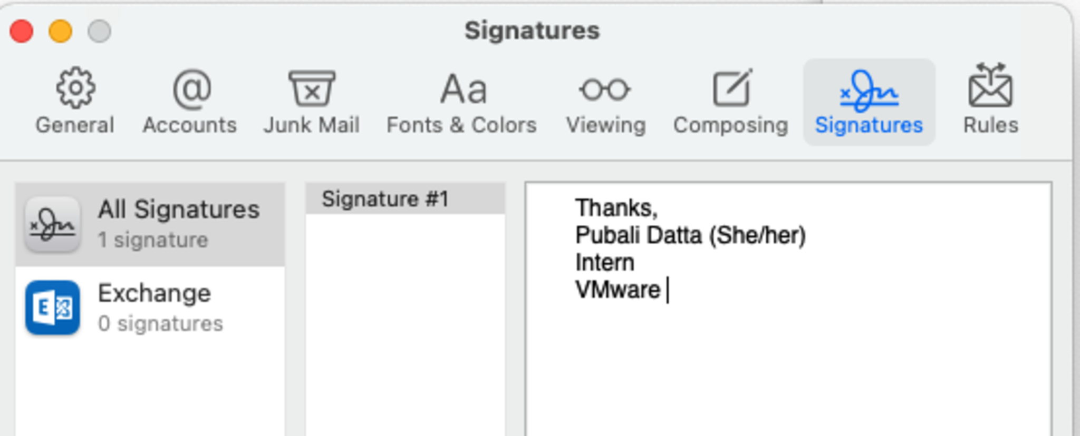Image resolution: width=1080 pixels, height=436 pixels.
Task: Close the Signatures preferences window
Action: click(x=22, y=31)
